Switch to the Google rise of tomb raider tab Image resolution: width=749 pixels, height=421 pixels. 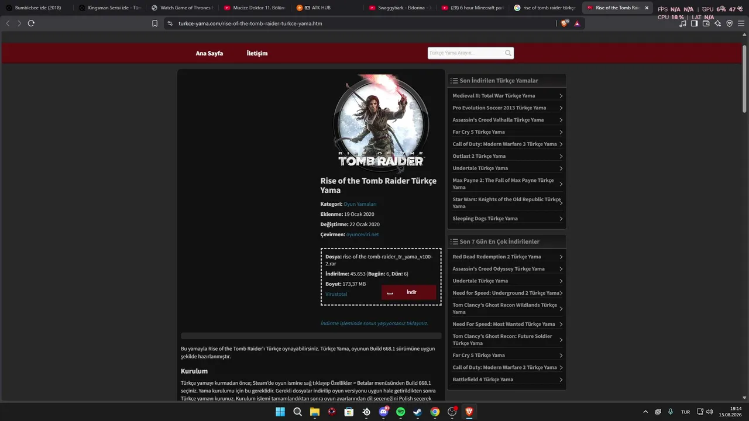(545, 8)
